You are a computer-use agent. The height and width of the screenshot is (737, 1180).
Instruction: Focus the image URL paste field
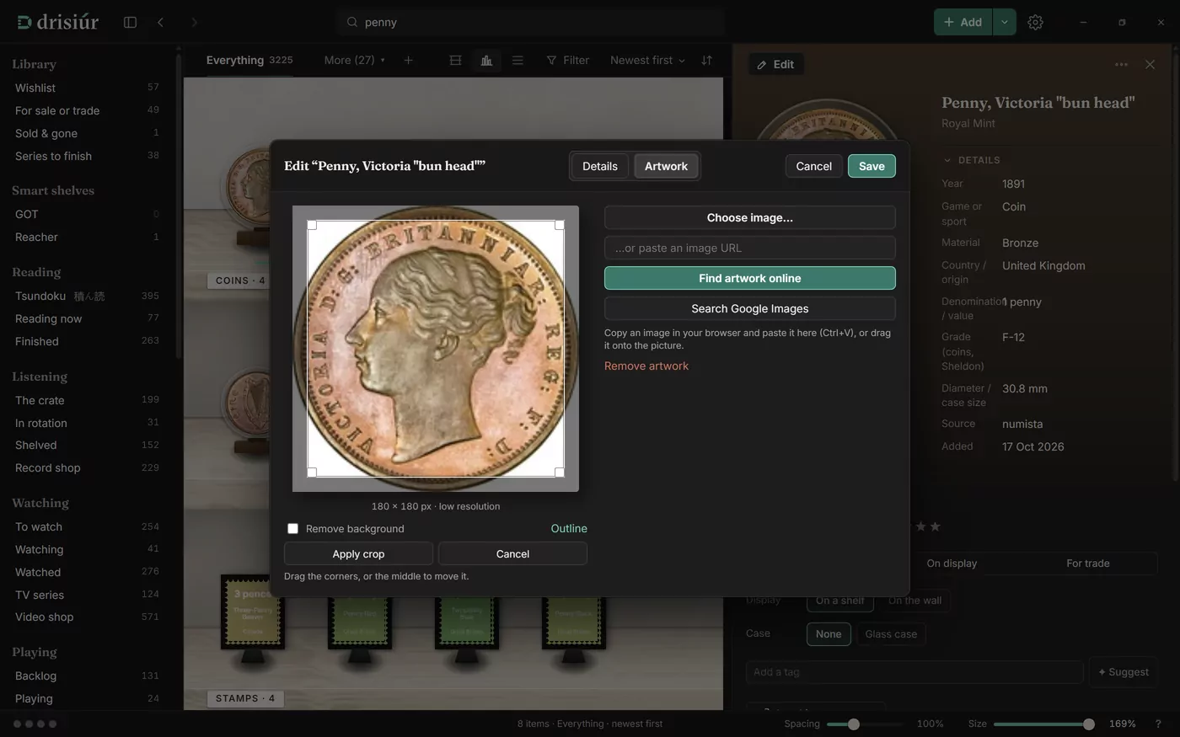750,248
